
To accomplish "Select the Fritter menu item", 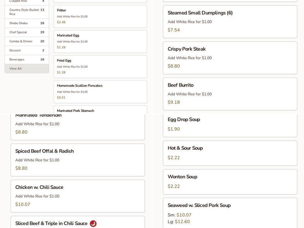I will click(100, 16).
